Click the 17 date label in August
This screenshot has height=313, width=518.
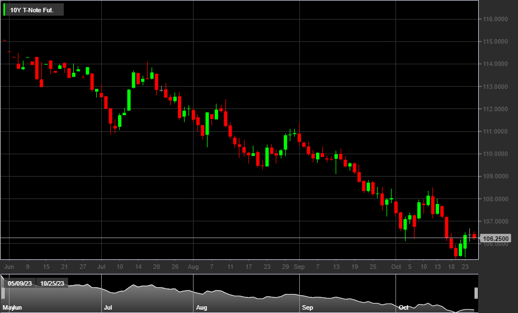pyautogui.click(x=248, y=267)
